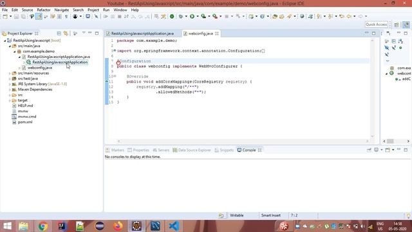Viewport: 412px width, 232px height.
Task: Select the active perspective icon at far right
Action: point(406,24)
